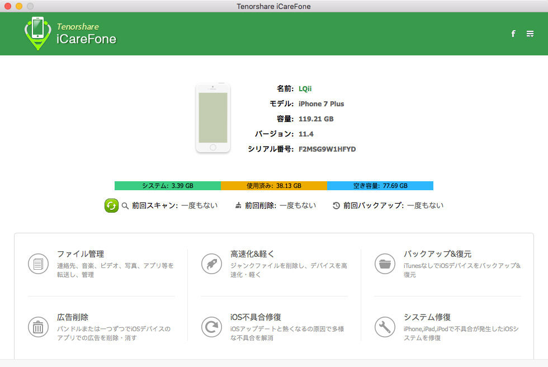Click the wrench icon for システム修復
Viewport: 548px width, 367px height.
pyautogui.click(x=385, y=327)
